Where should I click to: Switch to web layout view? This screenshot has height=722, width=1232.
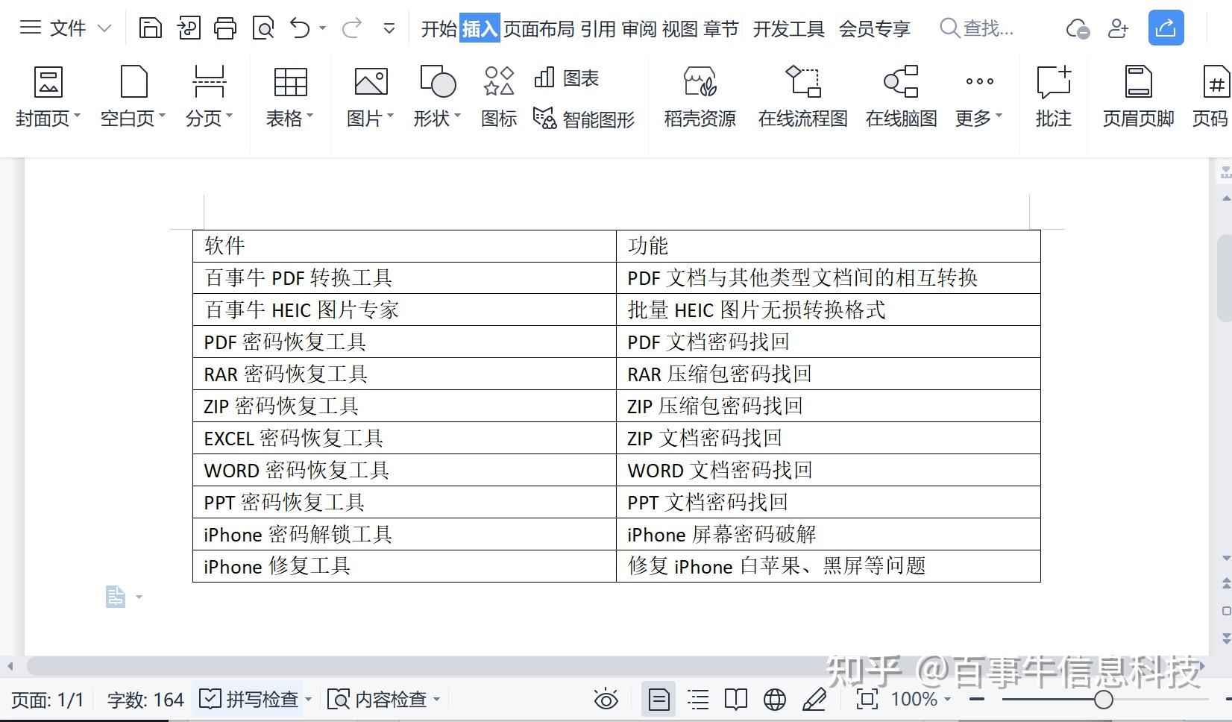pos(775,699)
